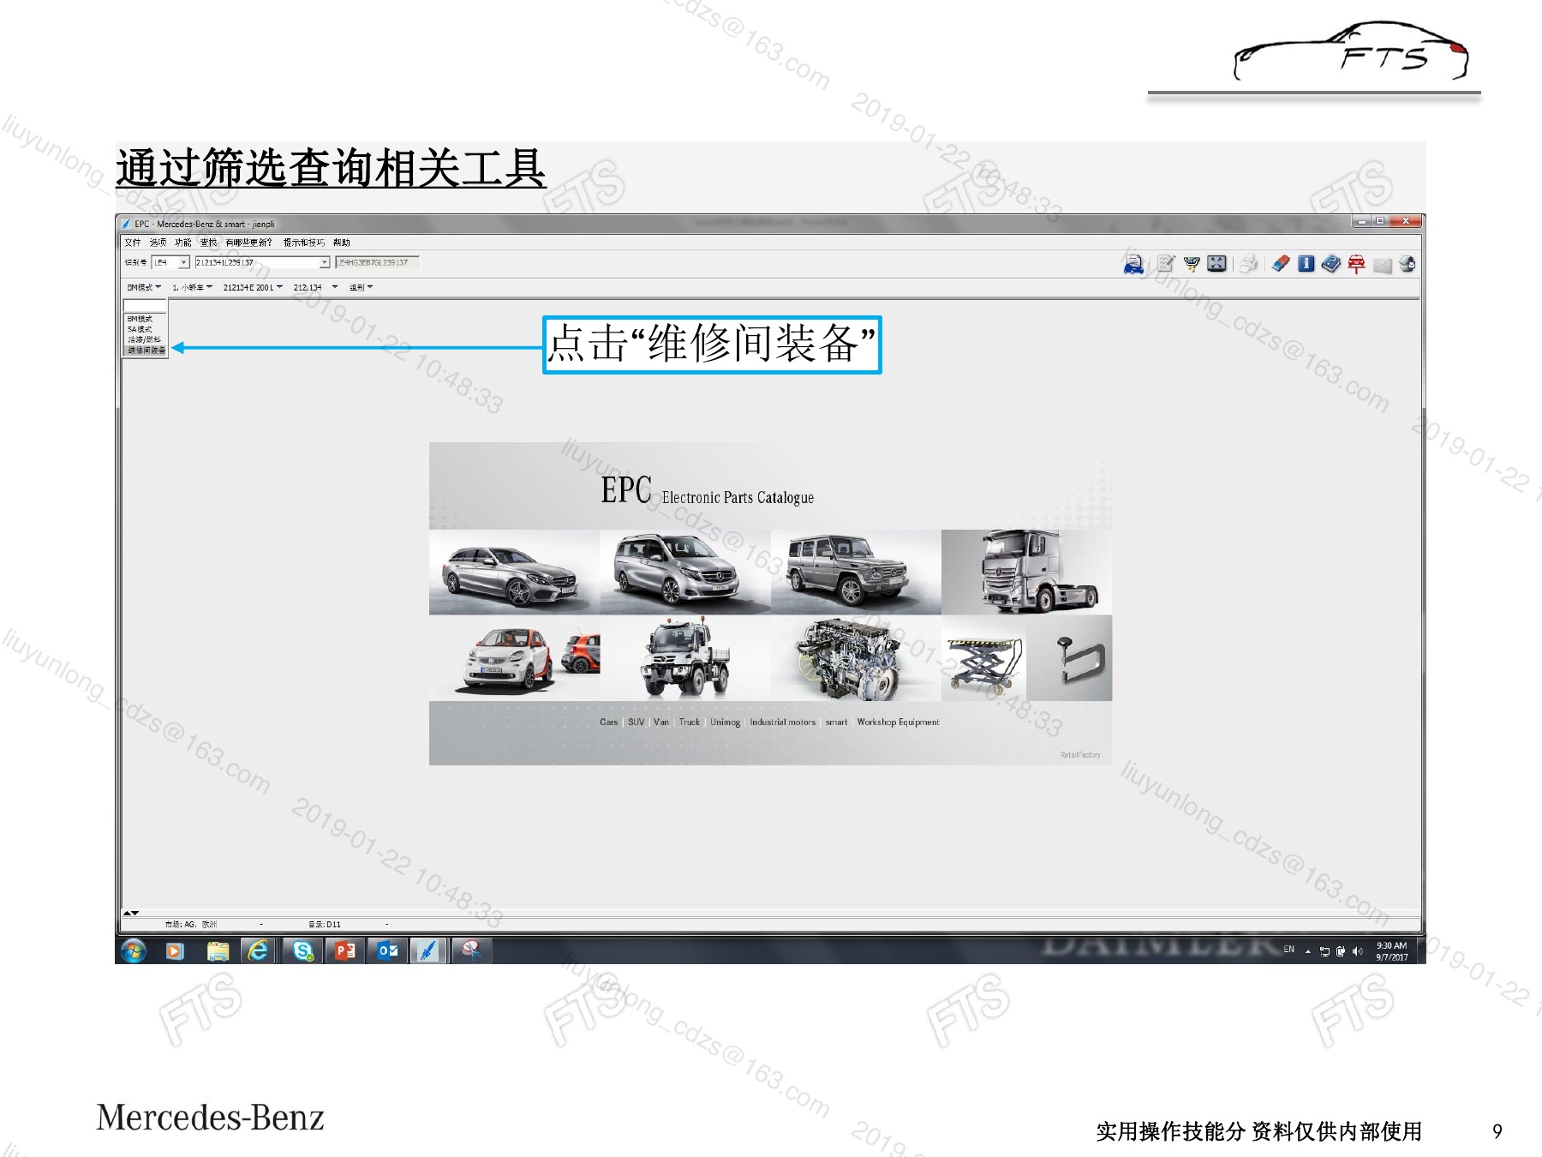
Task: Click the blue car document icon
Action: [x=1133, y=264]
